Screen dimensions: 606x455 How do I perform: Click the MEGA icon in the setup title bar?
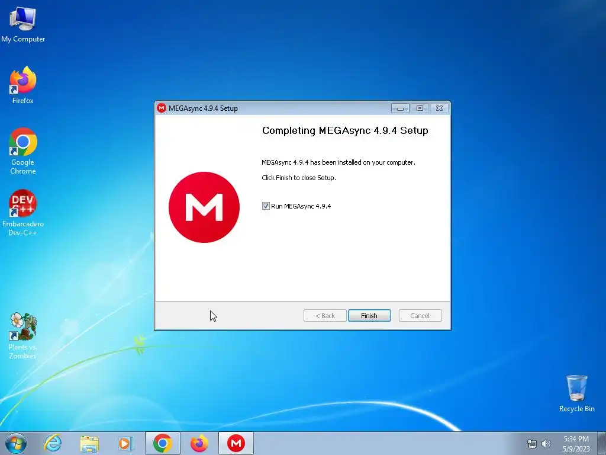tap(162, 108)
